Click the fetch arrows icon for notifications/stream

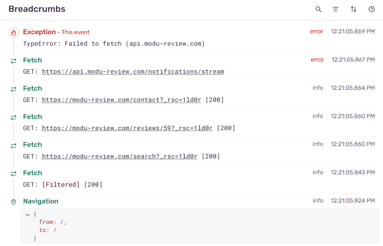pos(13,61)
